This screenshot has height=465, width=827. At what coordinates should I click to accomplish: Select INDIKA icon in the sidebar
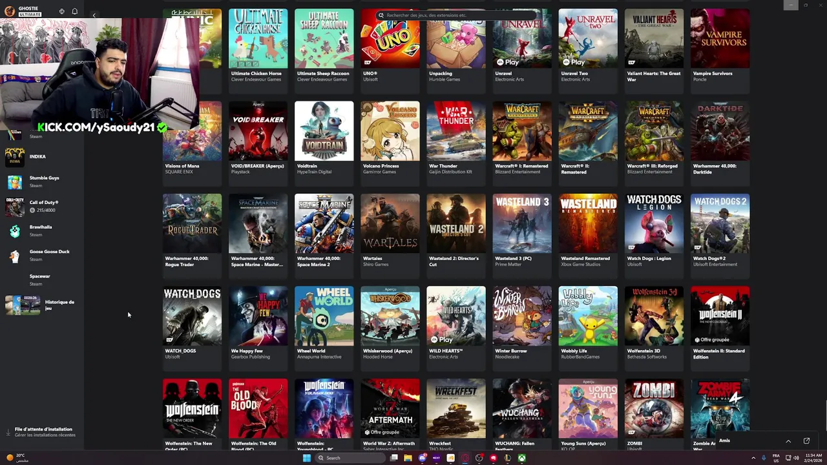[15, 157]
